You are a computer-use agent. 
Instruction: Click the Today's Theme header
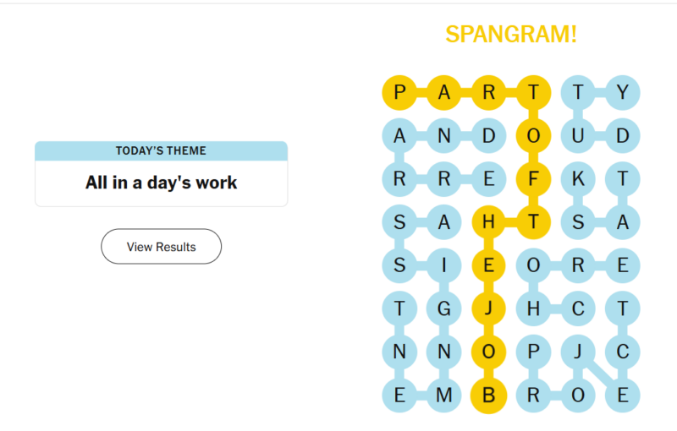tap(161, 150)
